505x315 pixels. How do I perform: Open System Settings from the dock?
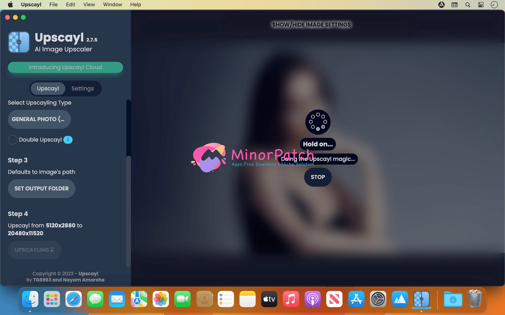[378, 299]
